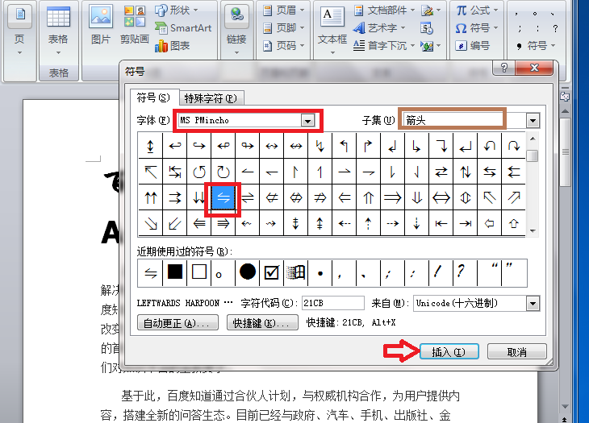Click the 剪贴画 clip art icon
589x423 pixels.
135,25
